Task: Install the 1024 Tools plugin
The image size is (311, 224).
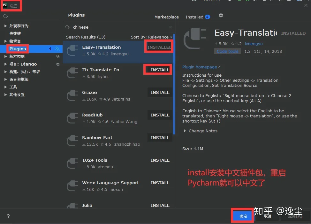Action: coord(160,160)
